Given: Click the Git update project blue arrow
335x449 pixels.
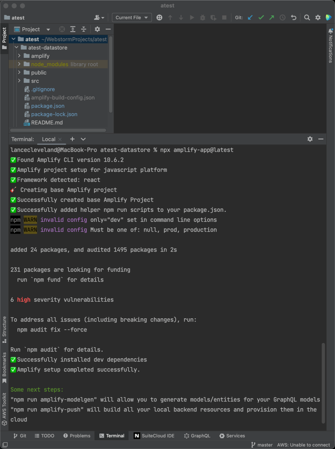Looking at the screenshot, I should click(250, 18).
